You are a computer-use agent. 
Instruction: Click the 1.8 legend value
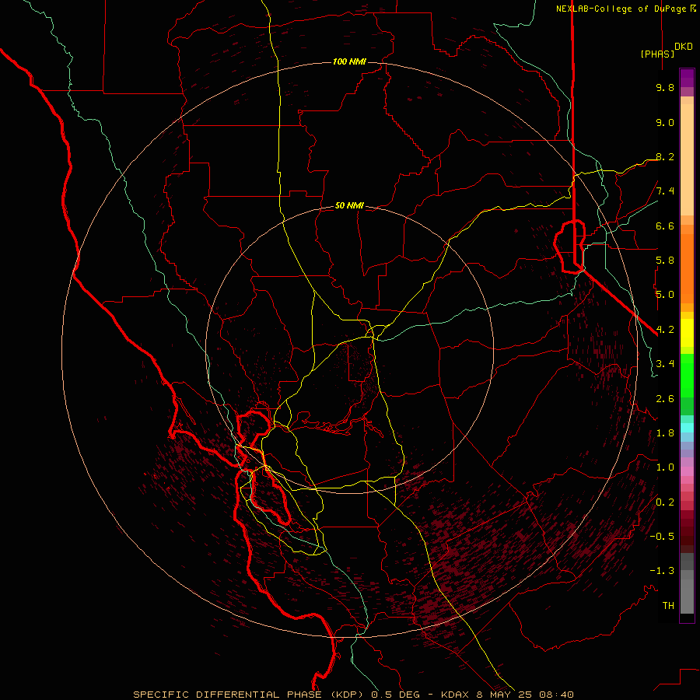pyautogui.click(x=665, y=433)
